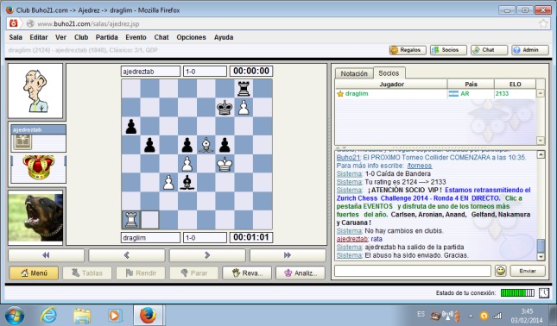Open Windows Start menu
The image size is (557, 326).
pyautogui.click(x=15, y=316)
